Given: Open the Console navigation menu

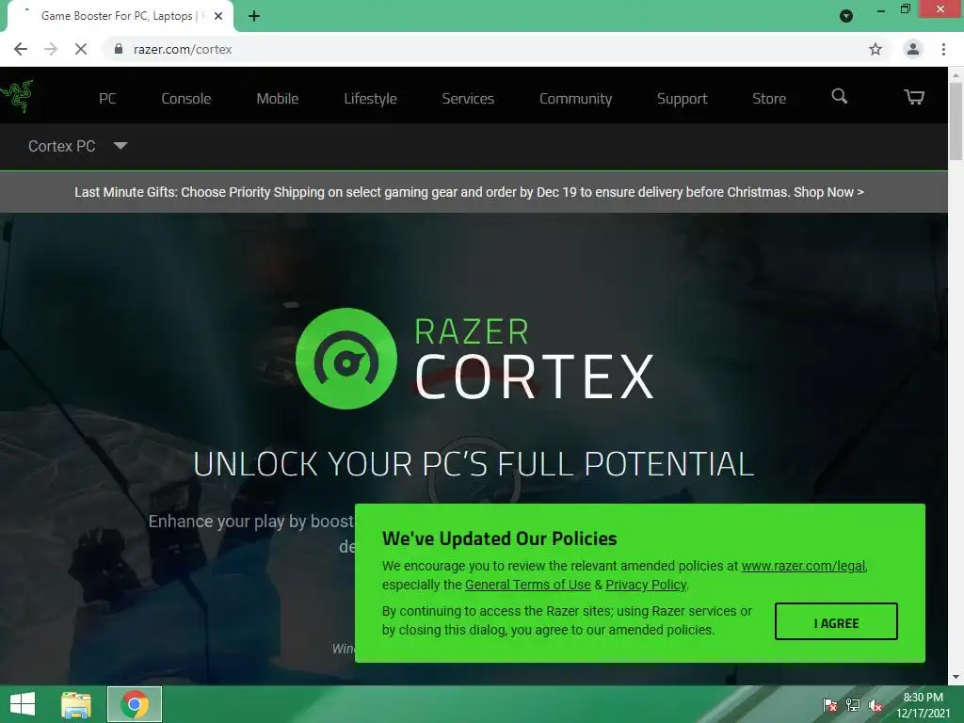Looking at the screenshot, I should pyautogui.click(x=185, y=98).
